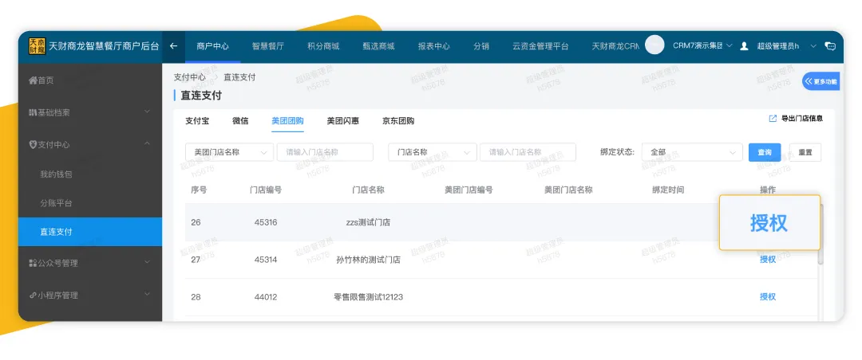Click store name zzs测试门店
The image size is (862, 360).
tap(368, 223)
